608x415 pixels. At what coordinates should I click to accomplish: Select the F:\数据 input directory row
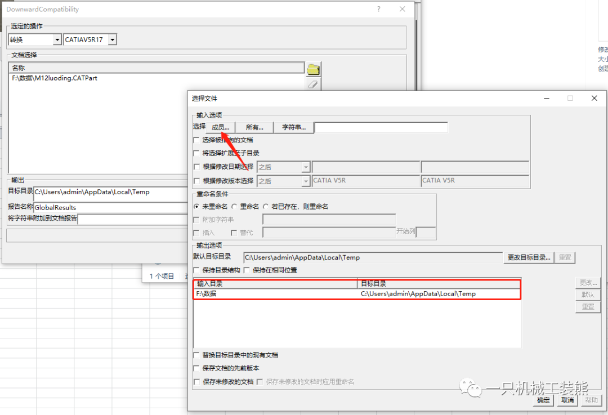pos(275,294)
